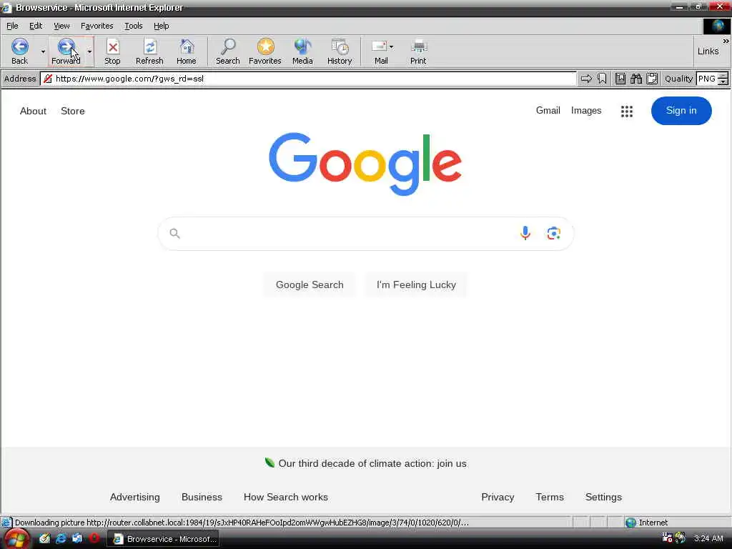Click the Quality stepper down arrow

point(723,82)
